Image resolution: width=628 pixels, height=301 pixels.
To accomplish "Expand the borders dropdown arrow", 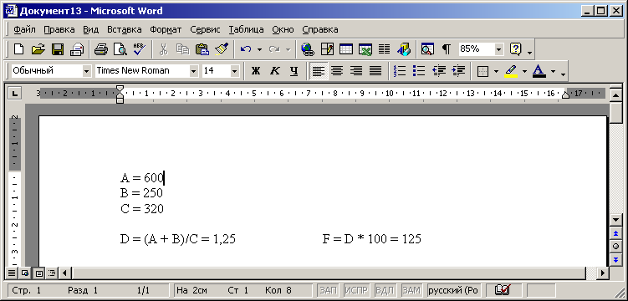I will (x=496, y=71).
